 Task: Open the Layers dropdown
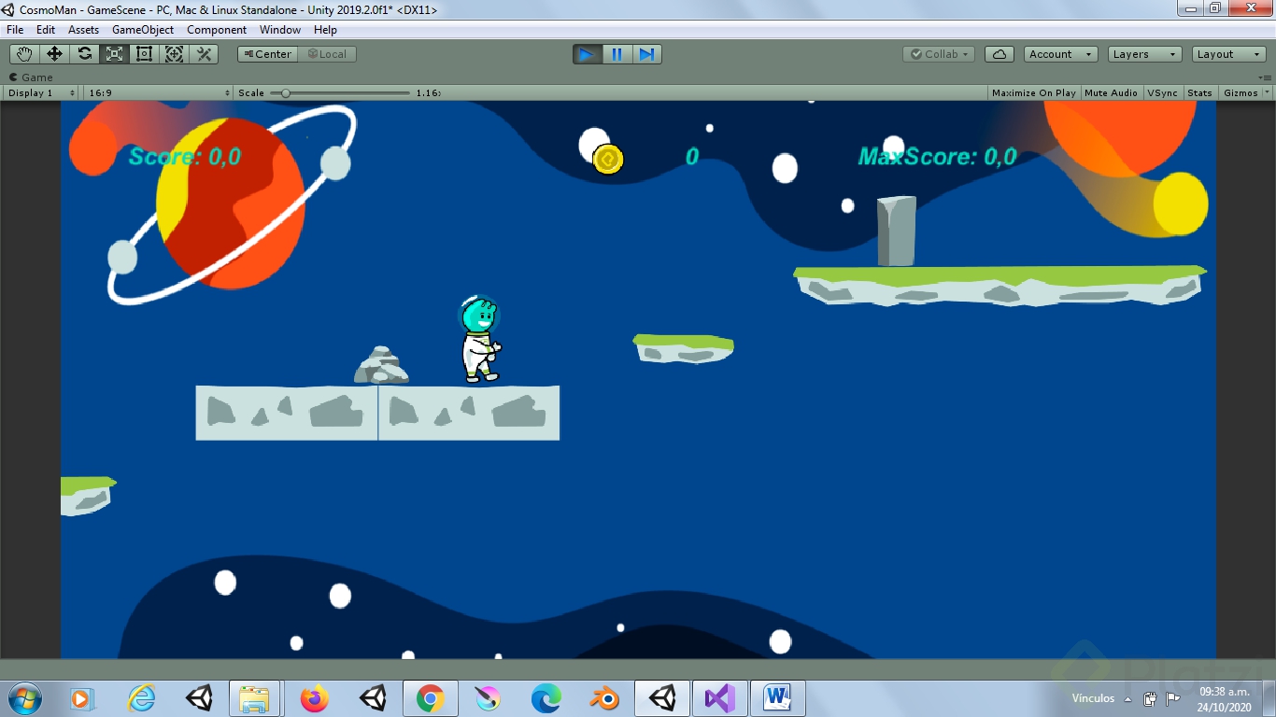(1145, 54)
